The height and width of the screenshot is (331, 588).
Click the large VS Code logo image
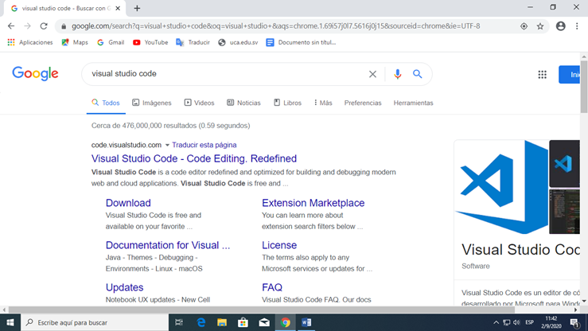502,187
